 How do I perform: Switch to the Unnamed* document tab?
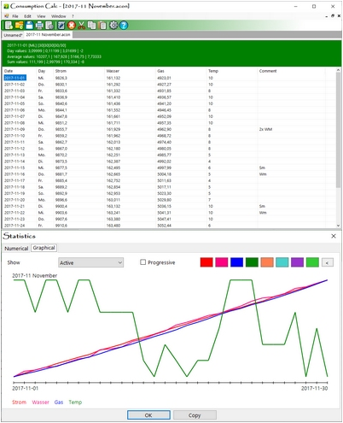click(13, 35)
